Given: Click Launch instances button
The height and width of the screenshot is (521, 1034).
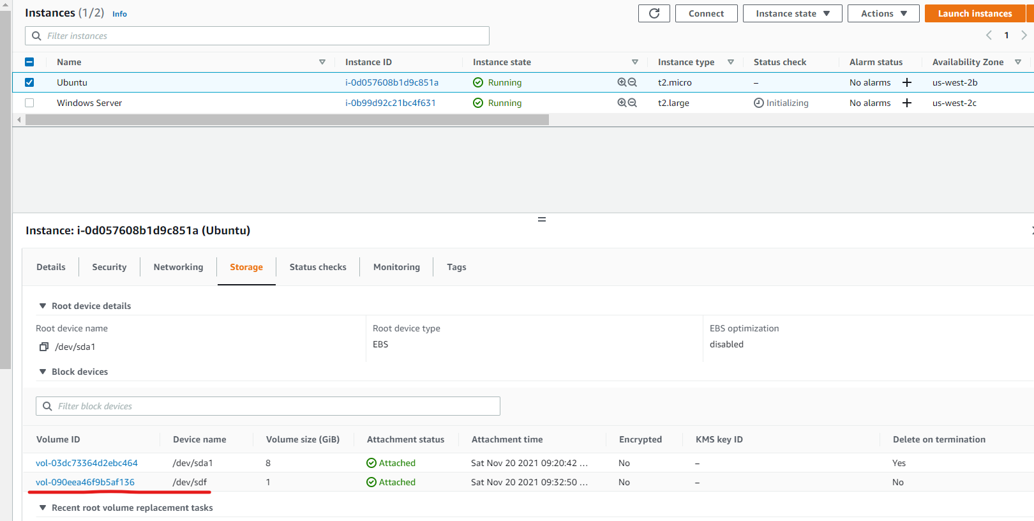Looking at the screenshot, I should pos(975,13).
